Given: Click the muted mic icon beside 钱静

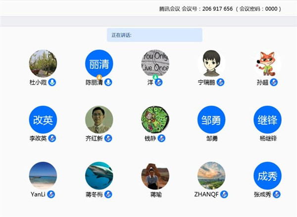Looking at the screenshot, I should pos(161,138).
